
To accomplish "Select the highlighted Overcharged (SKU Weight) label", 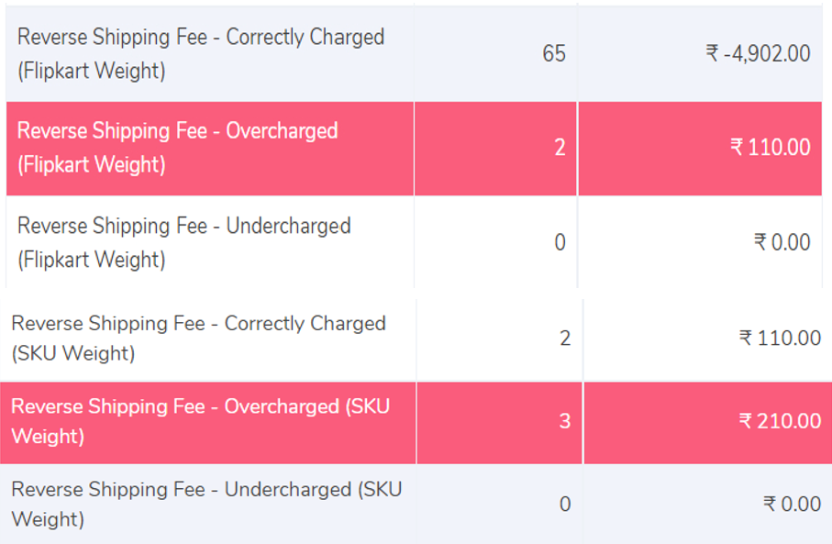I will [x=200, y=421].
